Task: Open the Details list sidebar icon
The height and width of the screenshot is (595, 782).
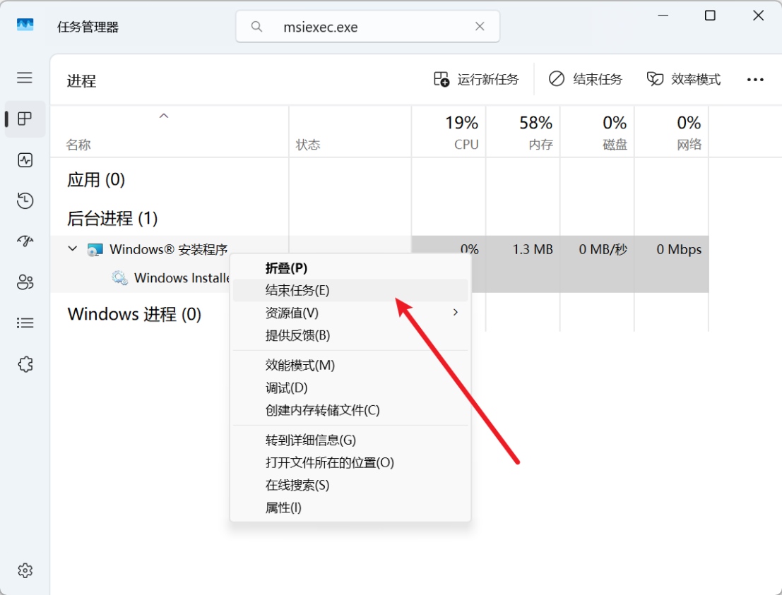Action: (x=25, y=323)
